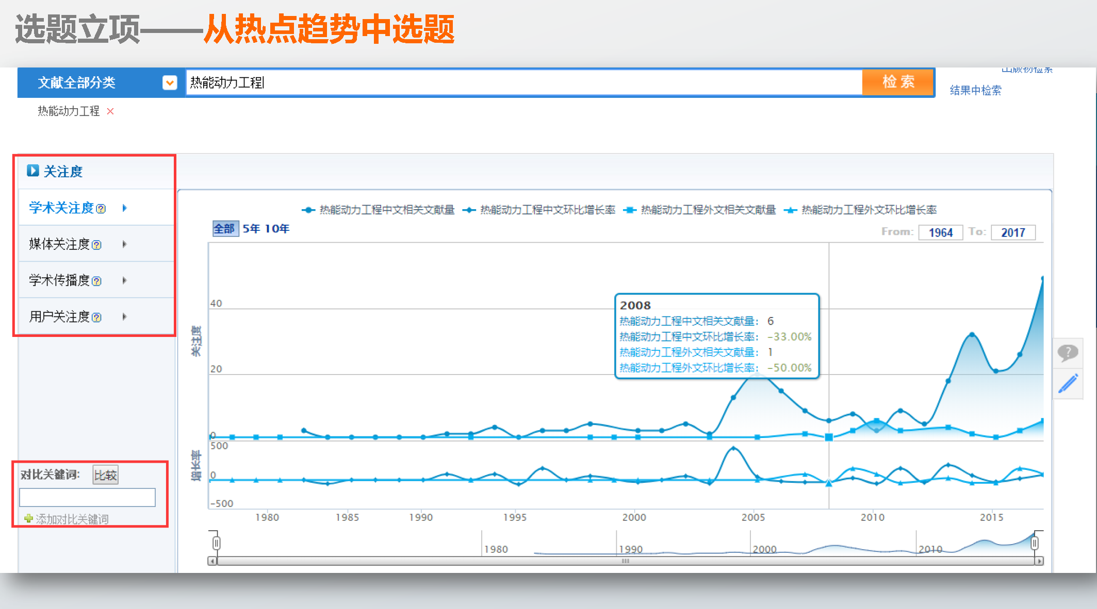1097x609 pixels.
Task: Click the navigator scrollbar center grip
Action: (625, 561)
